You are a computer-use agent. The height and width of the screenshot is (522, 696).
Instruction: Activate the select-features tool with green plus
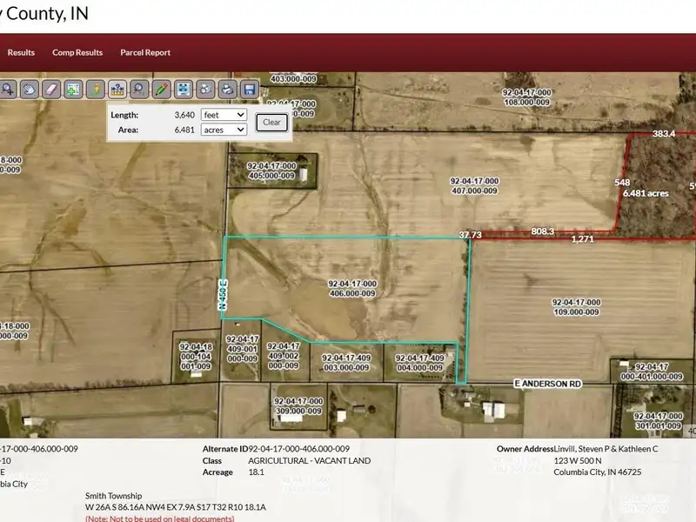73,89
